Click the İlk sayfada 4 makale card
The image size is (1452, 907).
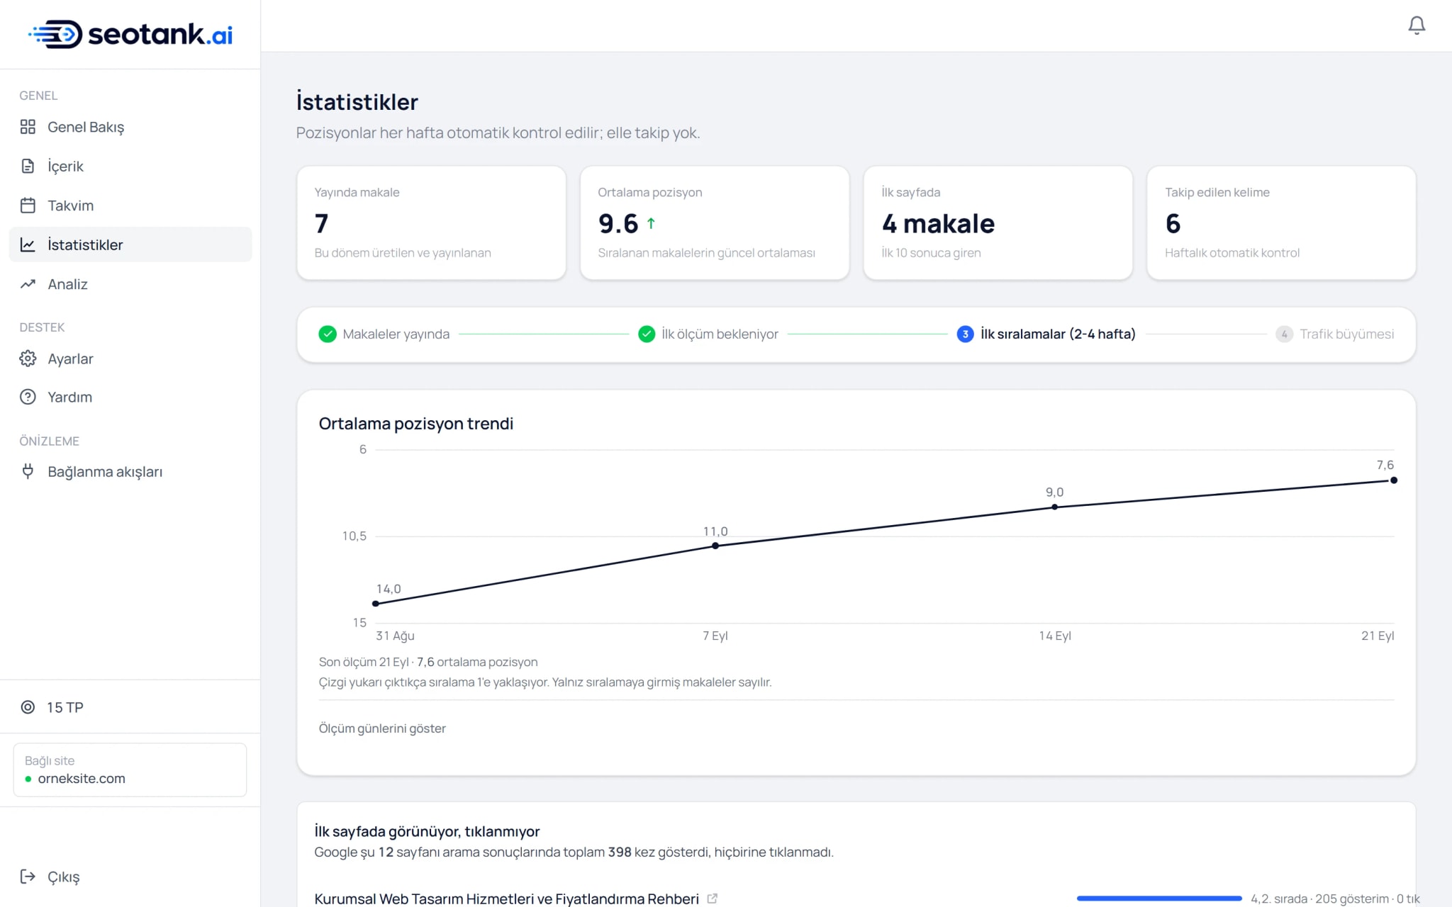click(998, 222)
